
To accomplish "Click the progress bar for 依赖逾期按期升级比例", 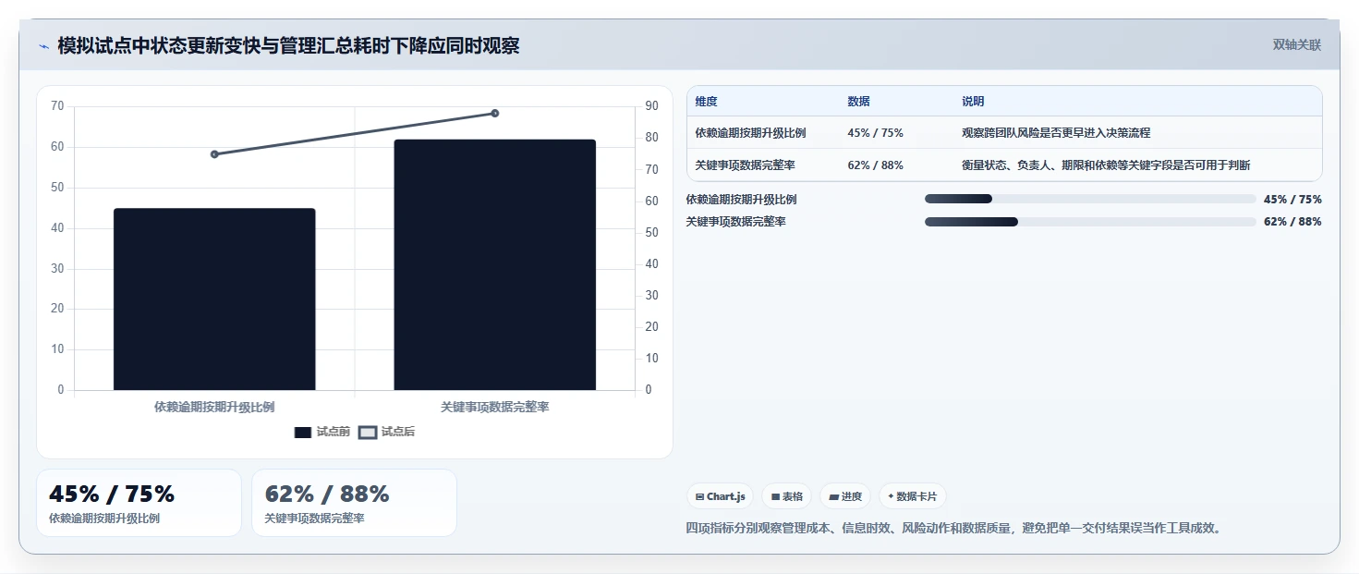I will [1090, 199].
